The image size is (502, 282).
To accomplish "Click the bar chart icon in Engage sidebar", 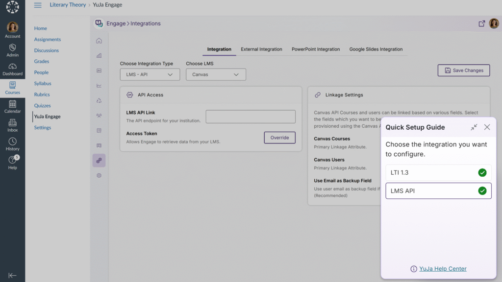I will click(x=99, y=56).
